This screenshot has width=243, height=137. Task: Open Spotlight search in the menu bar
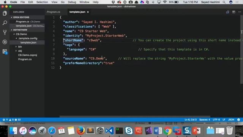pyautogui.click(x=224, y=2)
